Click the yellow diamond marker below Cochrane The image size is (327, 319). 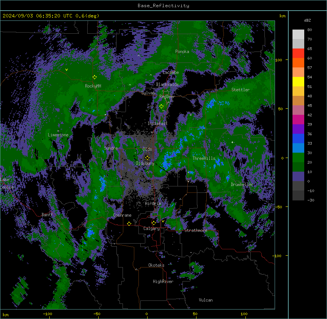pyautogui.click(x=129, y=224)
